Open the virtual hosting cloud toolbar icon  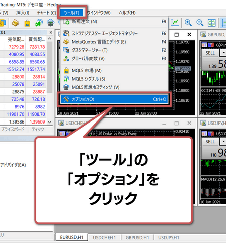click(51, 23)
